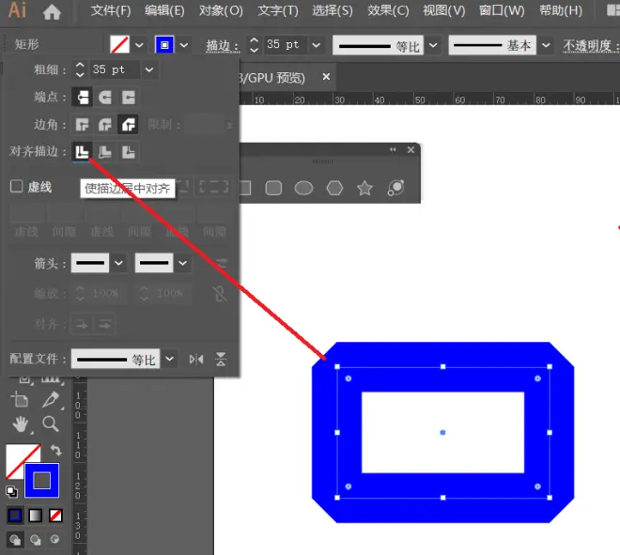Align stroke to outside
Viewport: 620px width, 555px height.
pyautogui.click(x=128, y=152)
